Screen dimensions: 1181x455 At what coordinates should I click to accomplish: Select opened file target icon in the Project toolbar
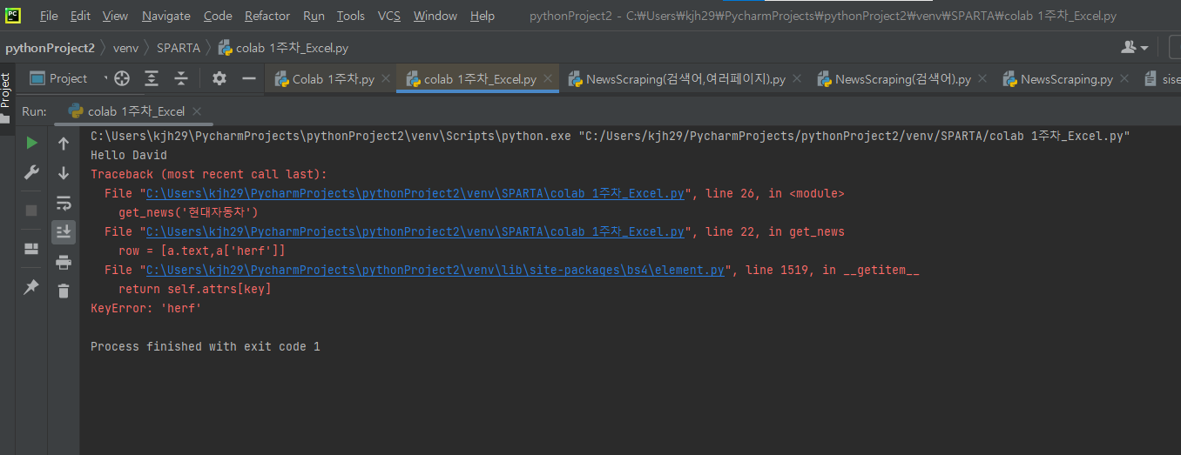click(x=122, y=78)
